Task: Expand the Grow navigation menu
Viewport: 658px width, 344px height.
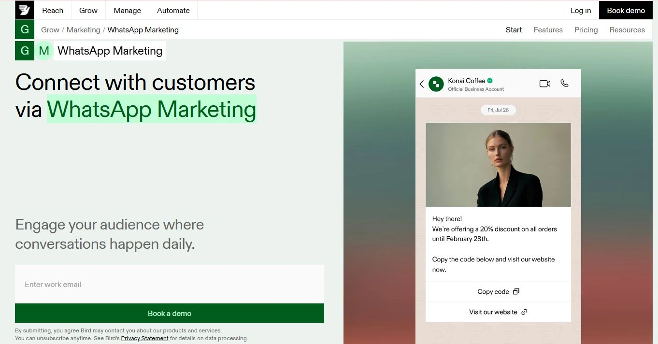Action: (x=88, y=10)
